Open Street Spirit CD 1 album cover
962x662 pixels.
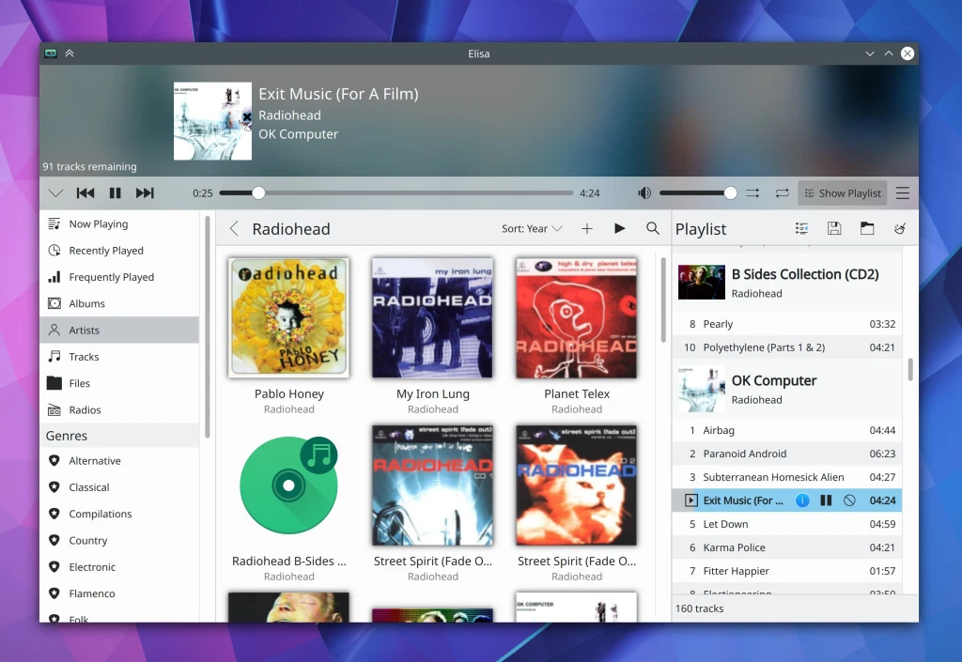click(432, 485)
